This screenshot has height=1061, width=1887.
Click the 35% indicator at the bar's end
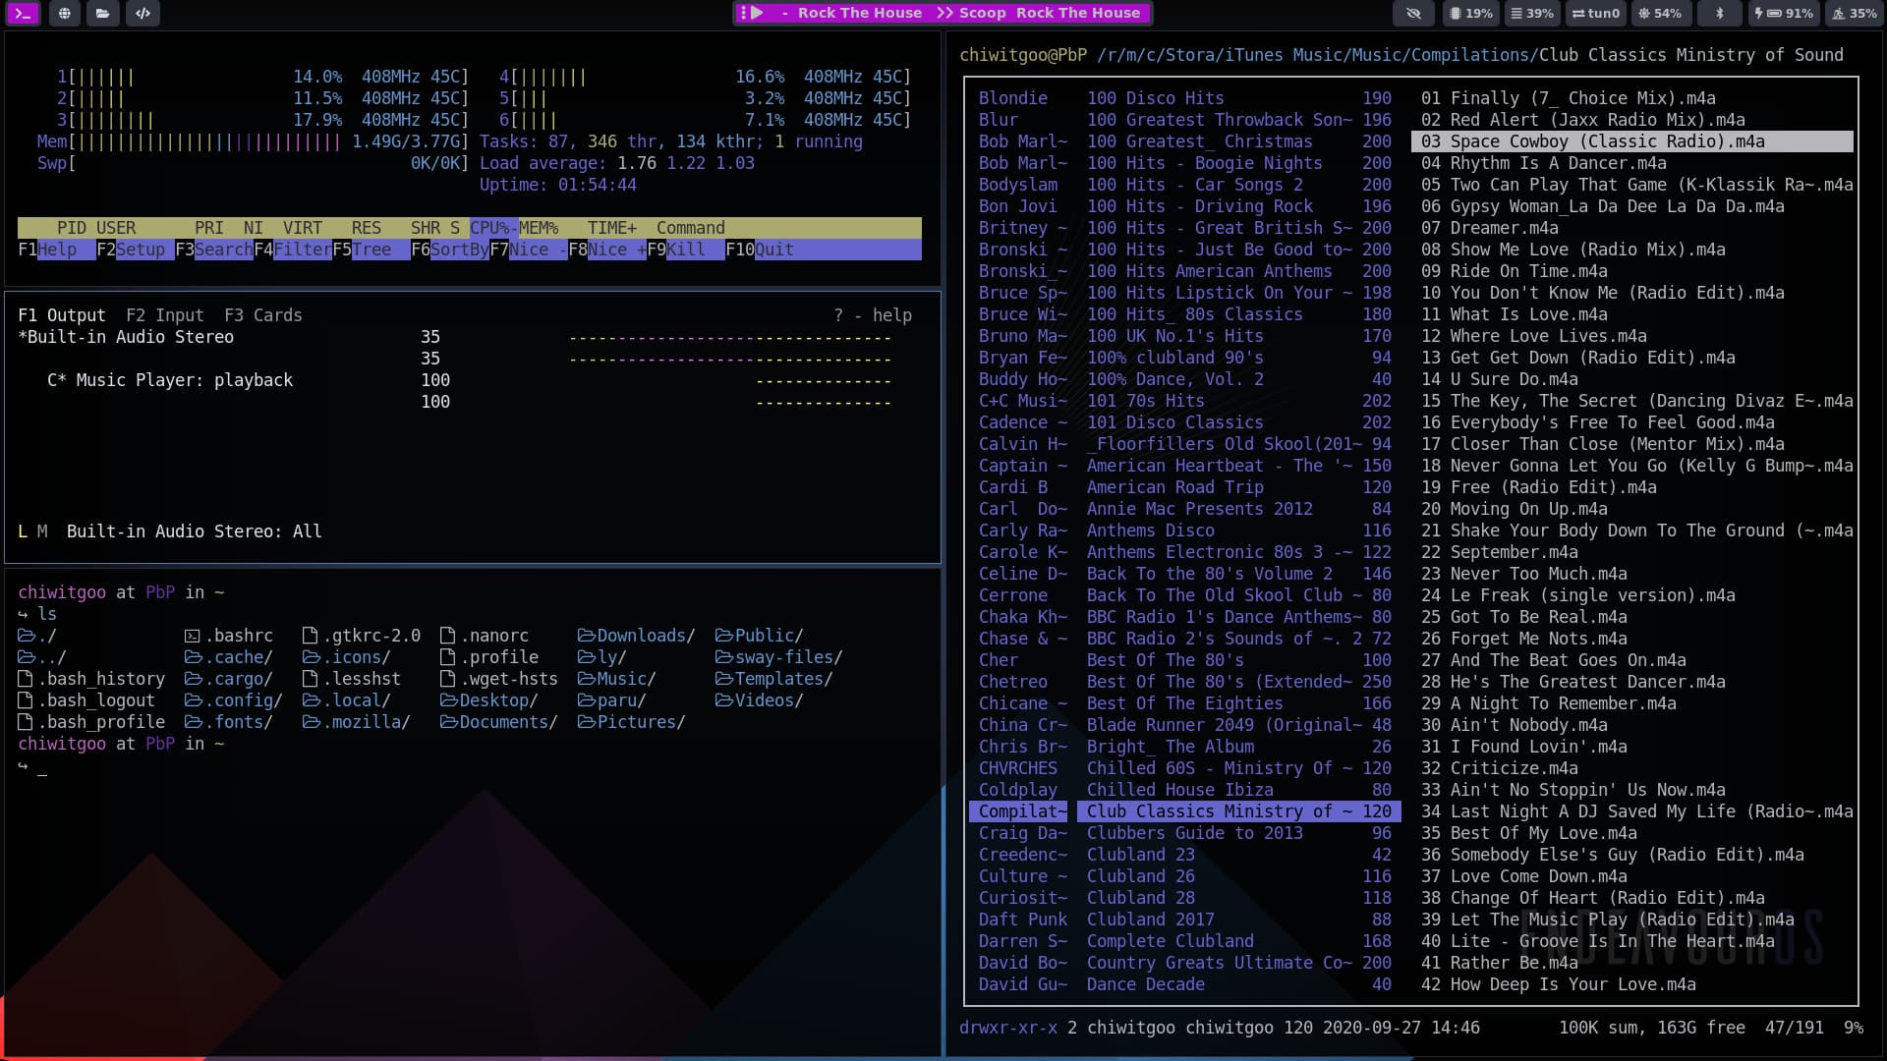click(1854, 14)
